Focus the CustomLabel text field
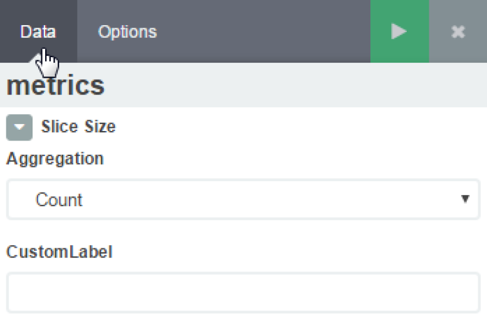Screen dimensions: 487x326 pos(243,292)
